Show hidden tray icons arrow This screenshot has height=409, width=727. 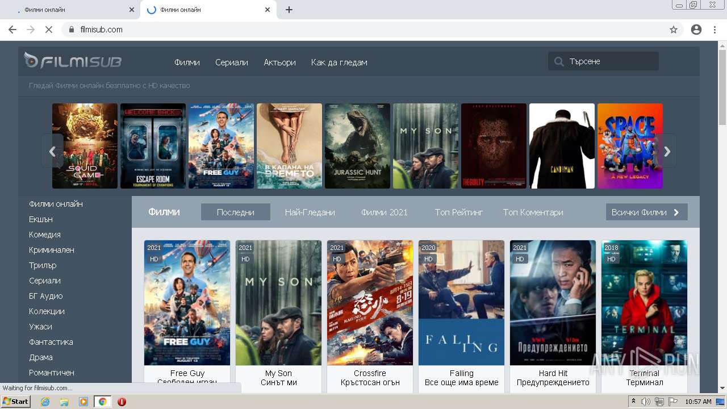634,402
